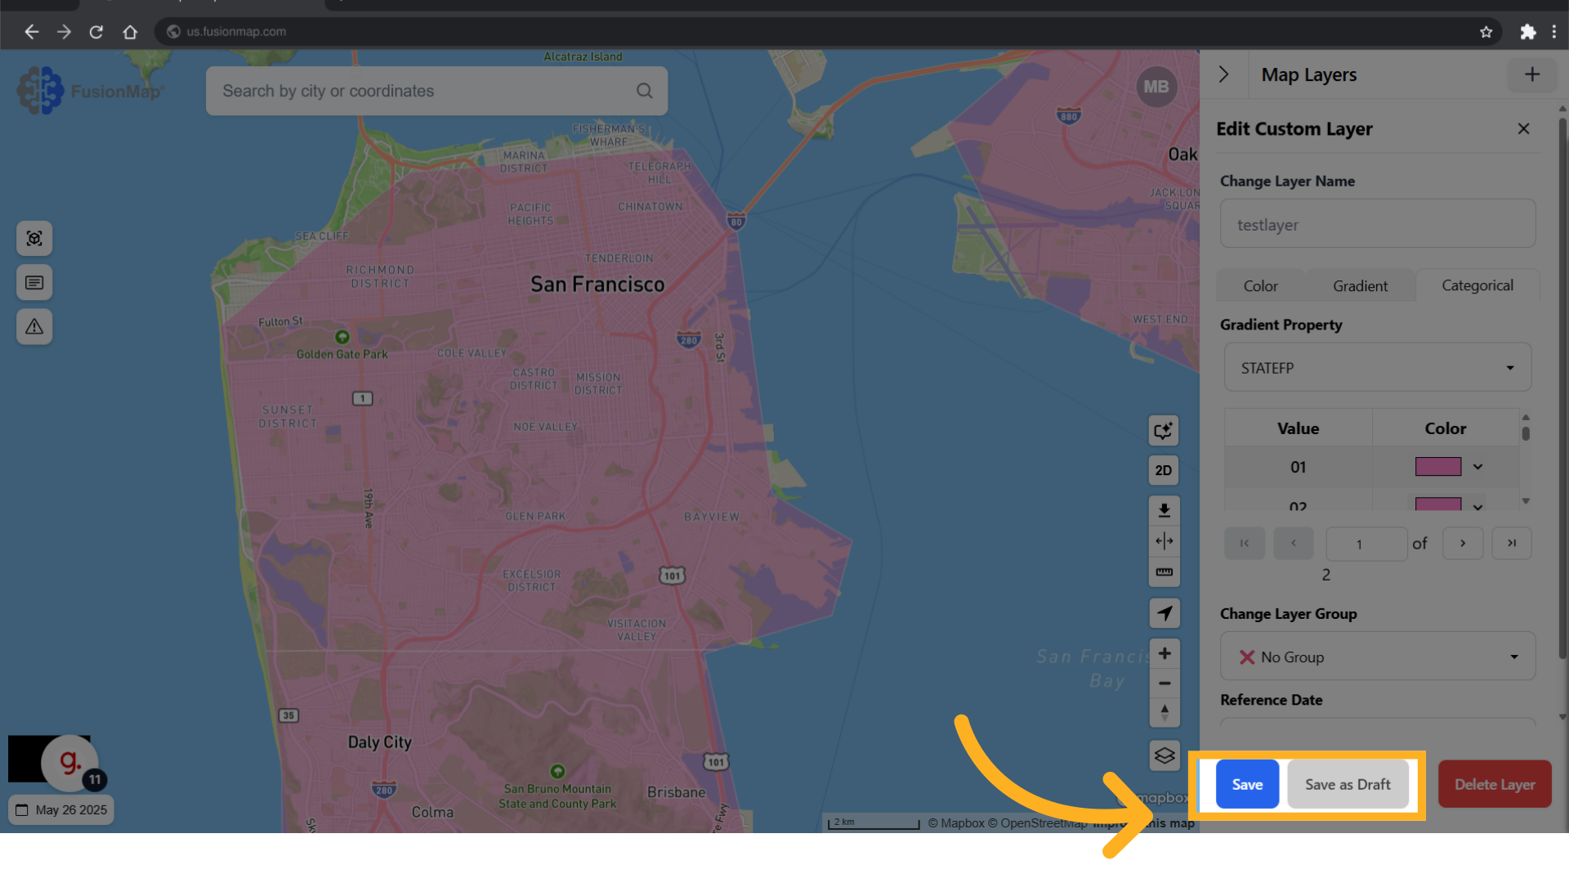The width and height of the screenshot is (1569, 883).
Task: Open the notes/comment panel icon
Action: (34, 283)
